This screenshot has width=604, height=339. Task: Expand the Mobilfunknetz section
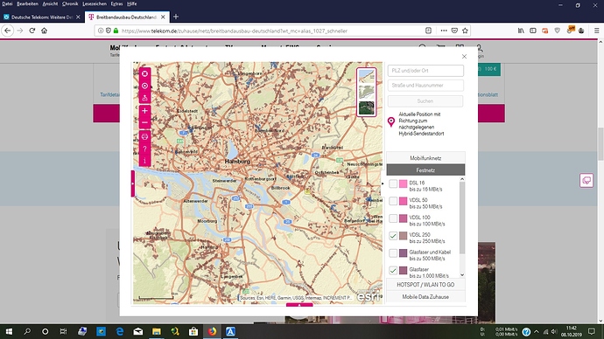tap(425, 158)
